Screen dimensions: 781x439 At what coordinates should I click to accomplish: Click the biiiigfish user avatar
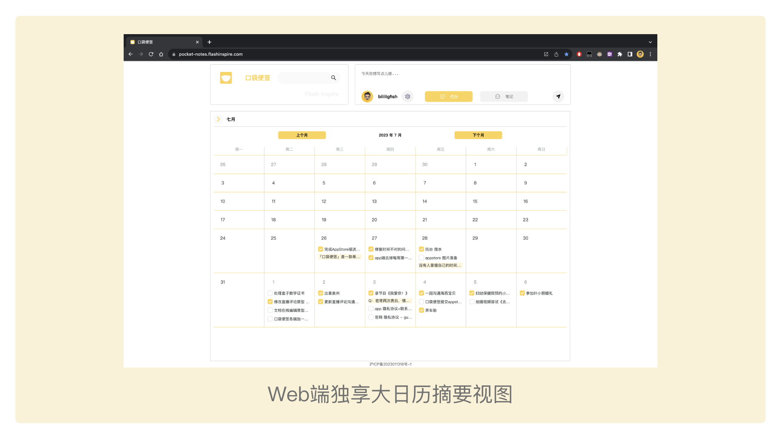(367, 97)
